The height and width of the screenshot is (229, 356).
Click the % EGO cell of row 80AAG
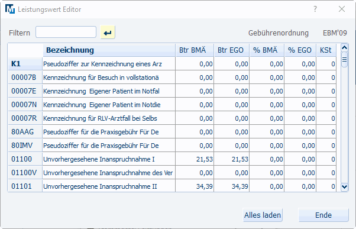pos(300,132)
